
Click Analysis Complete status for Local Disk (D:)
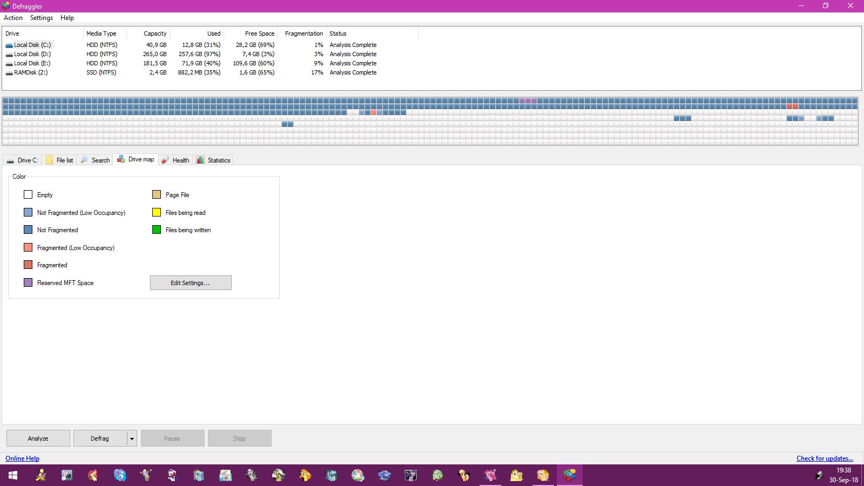click(x=353, y=55)
